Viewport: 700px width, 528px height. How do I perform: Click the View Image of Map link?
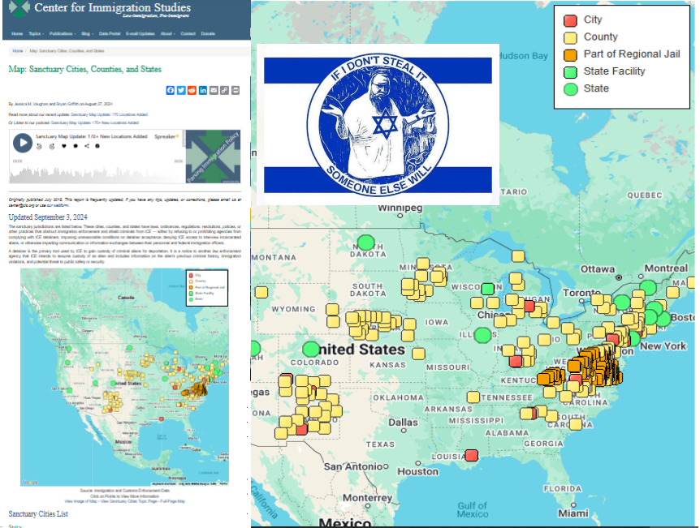point(81,501)
